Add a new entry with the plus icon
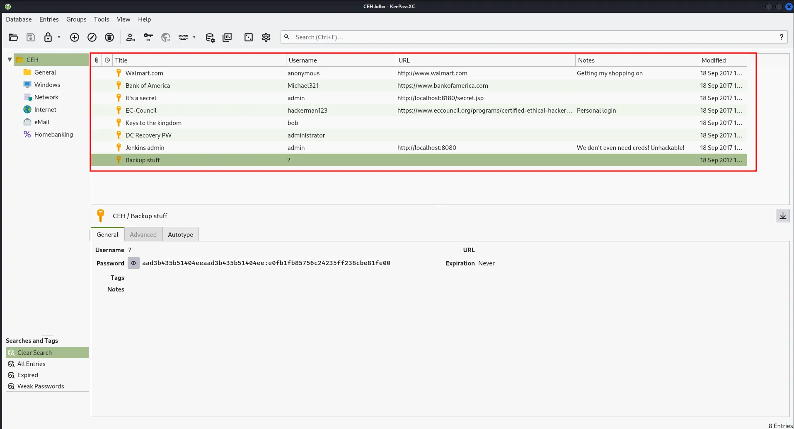 (75, 37)
